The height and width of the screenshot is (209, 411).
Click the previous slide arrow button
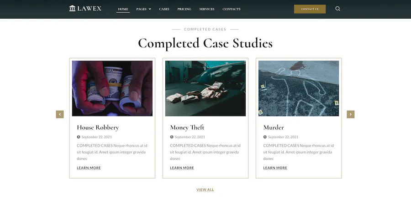pos(60,114)
